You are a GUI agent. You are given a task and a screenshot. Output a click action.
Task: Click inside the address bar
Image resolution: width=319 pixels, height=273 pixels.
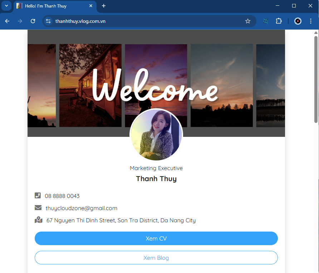(x=107, y=21)
